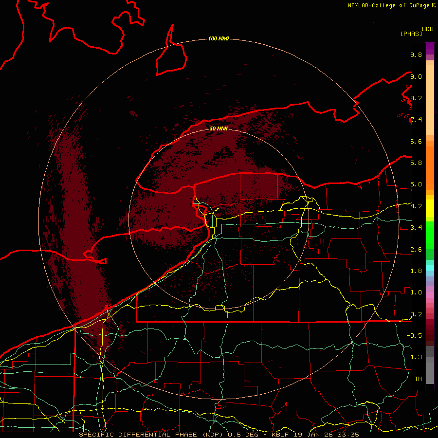This screenshot has height=438, width=438.
Task: Click the yellow color bar segment
Action: [430, 208]
